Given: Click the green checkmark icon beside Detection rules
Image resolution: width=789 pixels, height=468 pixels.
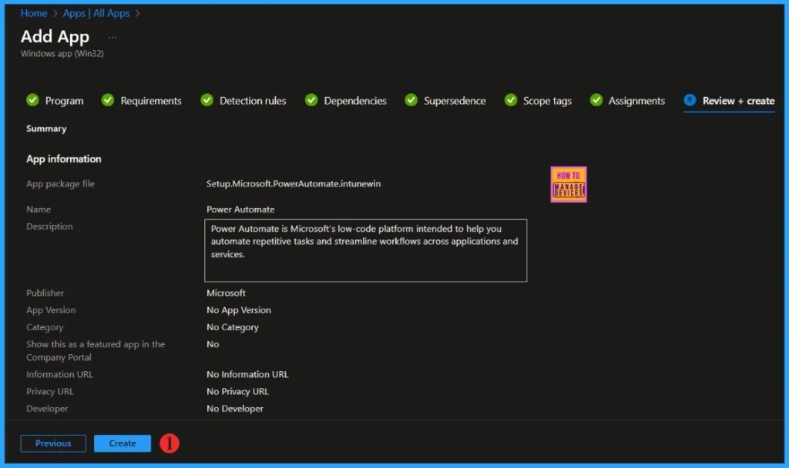Looking at the screenshot, I should click(206, 100).
